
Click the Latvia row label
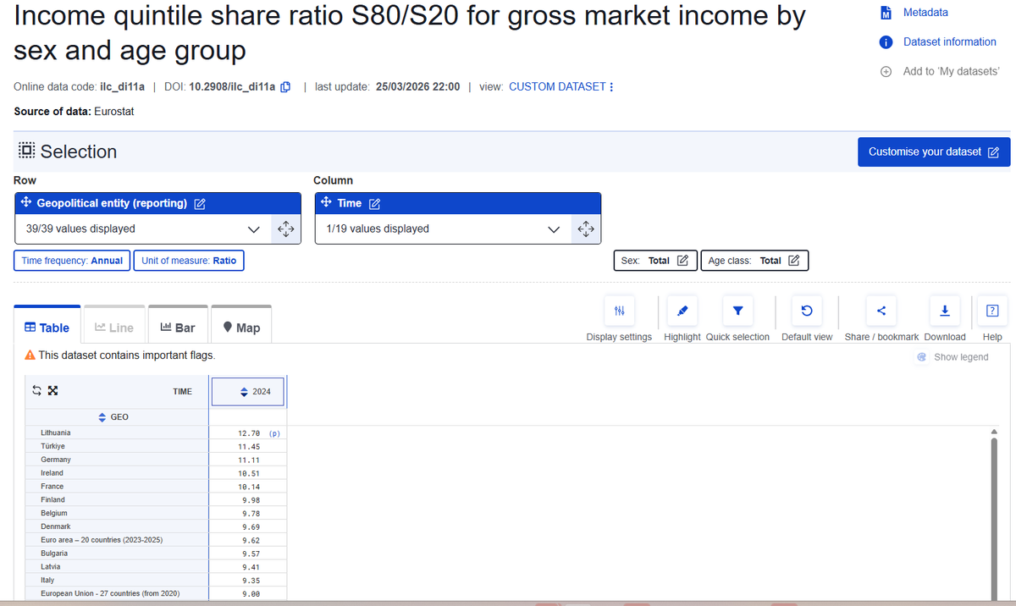(51, 566)
